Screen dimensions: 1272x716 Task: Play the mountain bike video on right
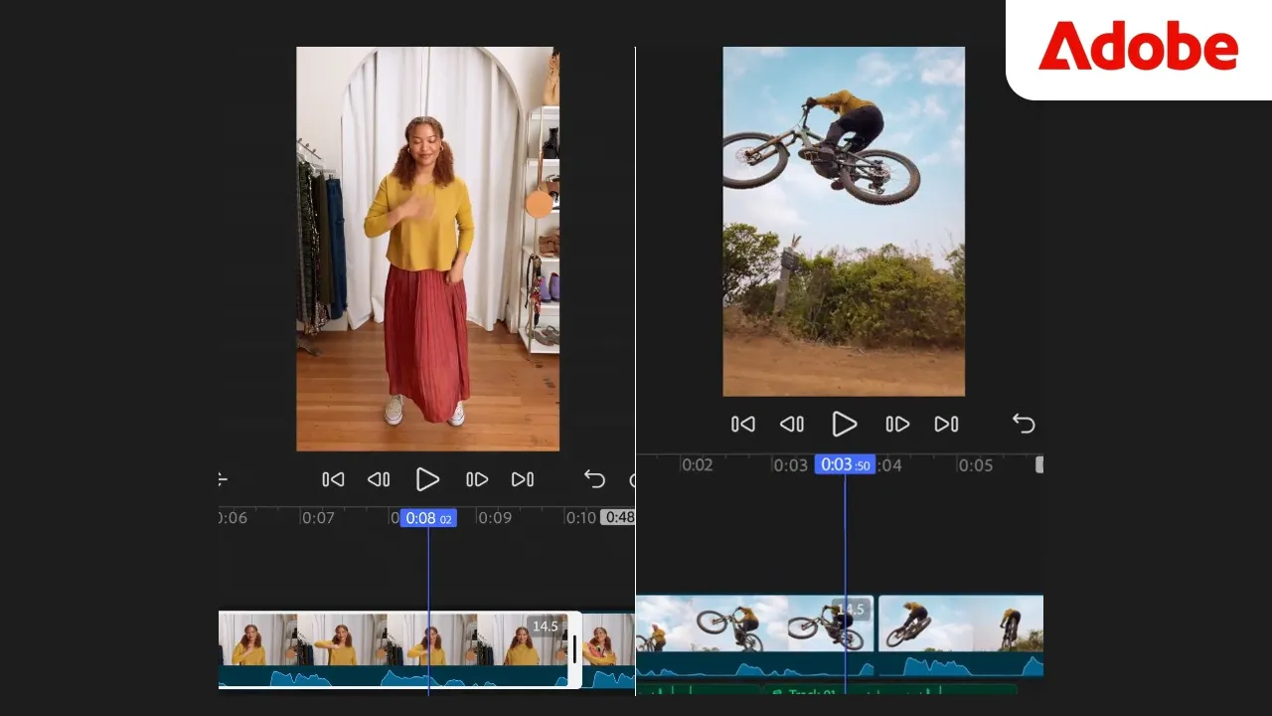tap(844, 425)
